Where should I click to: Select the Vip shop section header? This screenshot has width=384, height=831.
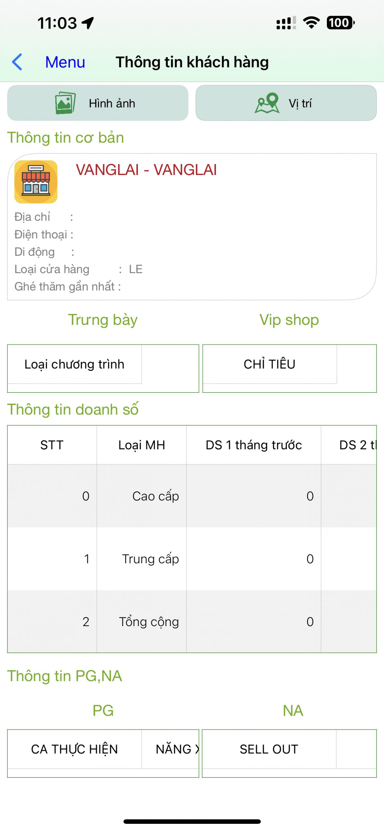click(289, 320)
